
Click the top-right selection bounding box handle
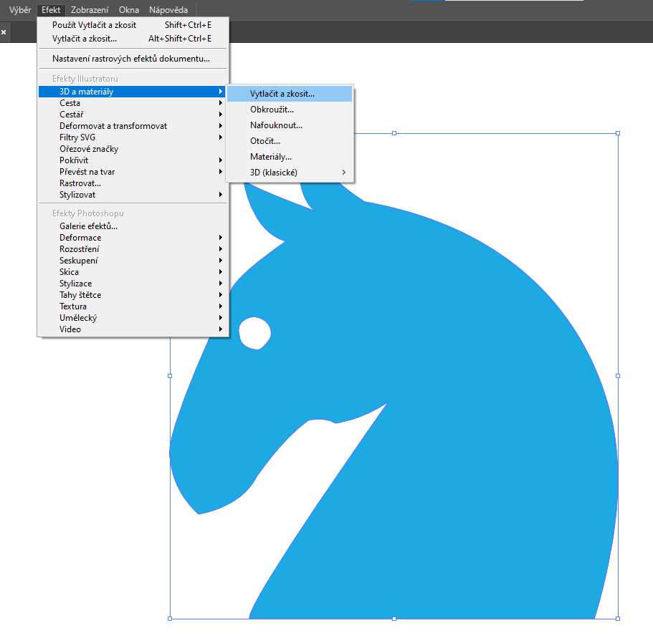(618, 133)
